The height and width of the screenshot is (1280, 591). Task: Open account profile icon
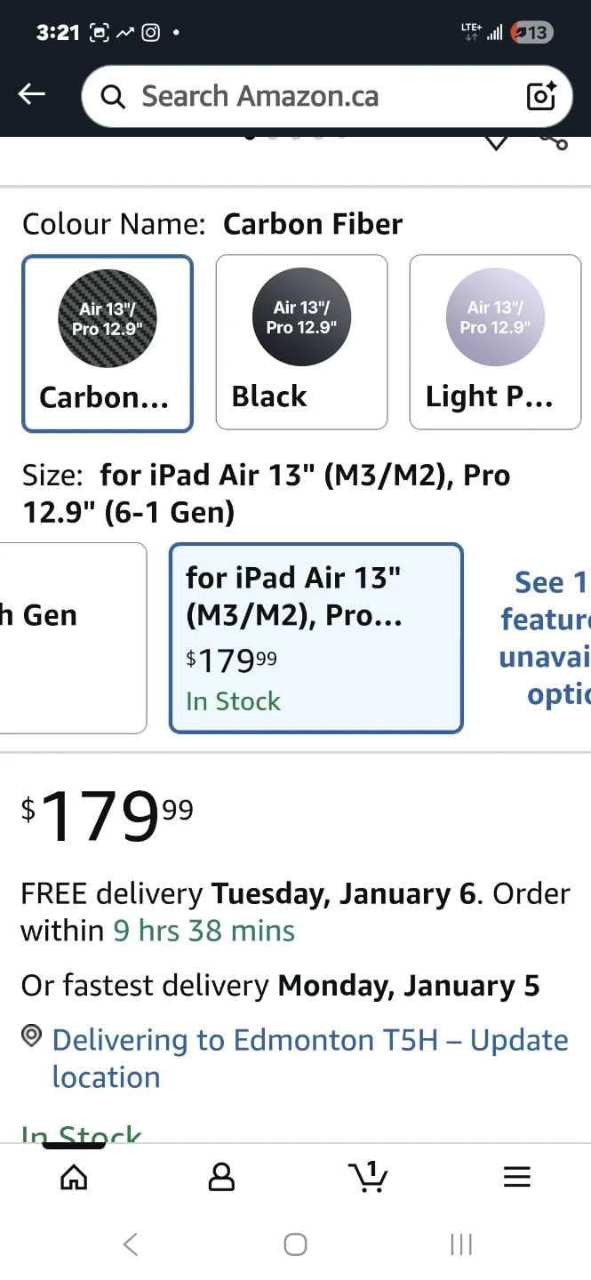click(221, 1177)
